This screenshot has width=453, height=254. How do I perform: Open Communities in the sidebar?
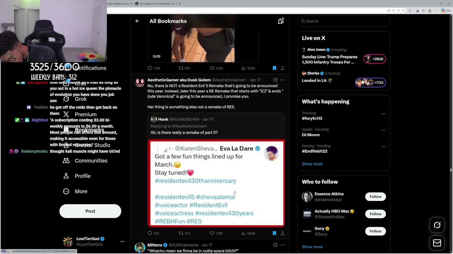click(85, 161)
